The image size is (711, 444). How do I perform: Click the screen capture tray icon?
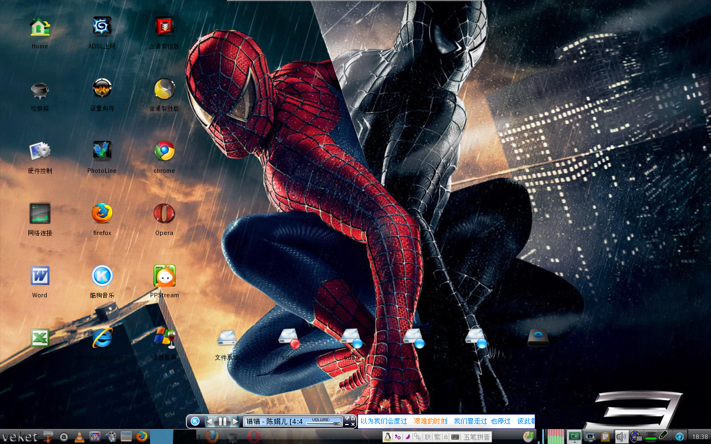click(x=590, y=437)
